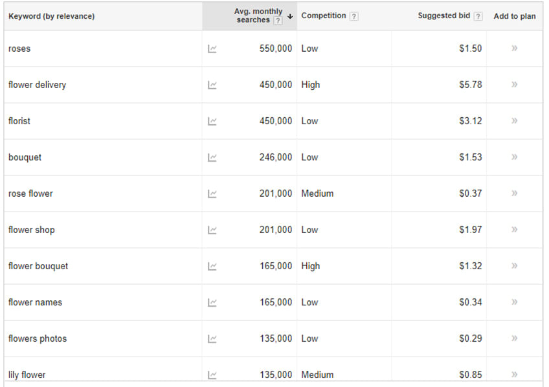This screenshot has width=549, height=387.
Task: Open the trend chart icon for rose flower
Action: pos(213,193)
